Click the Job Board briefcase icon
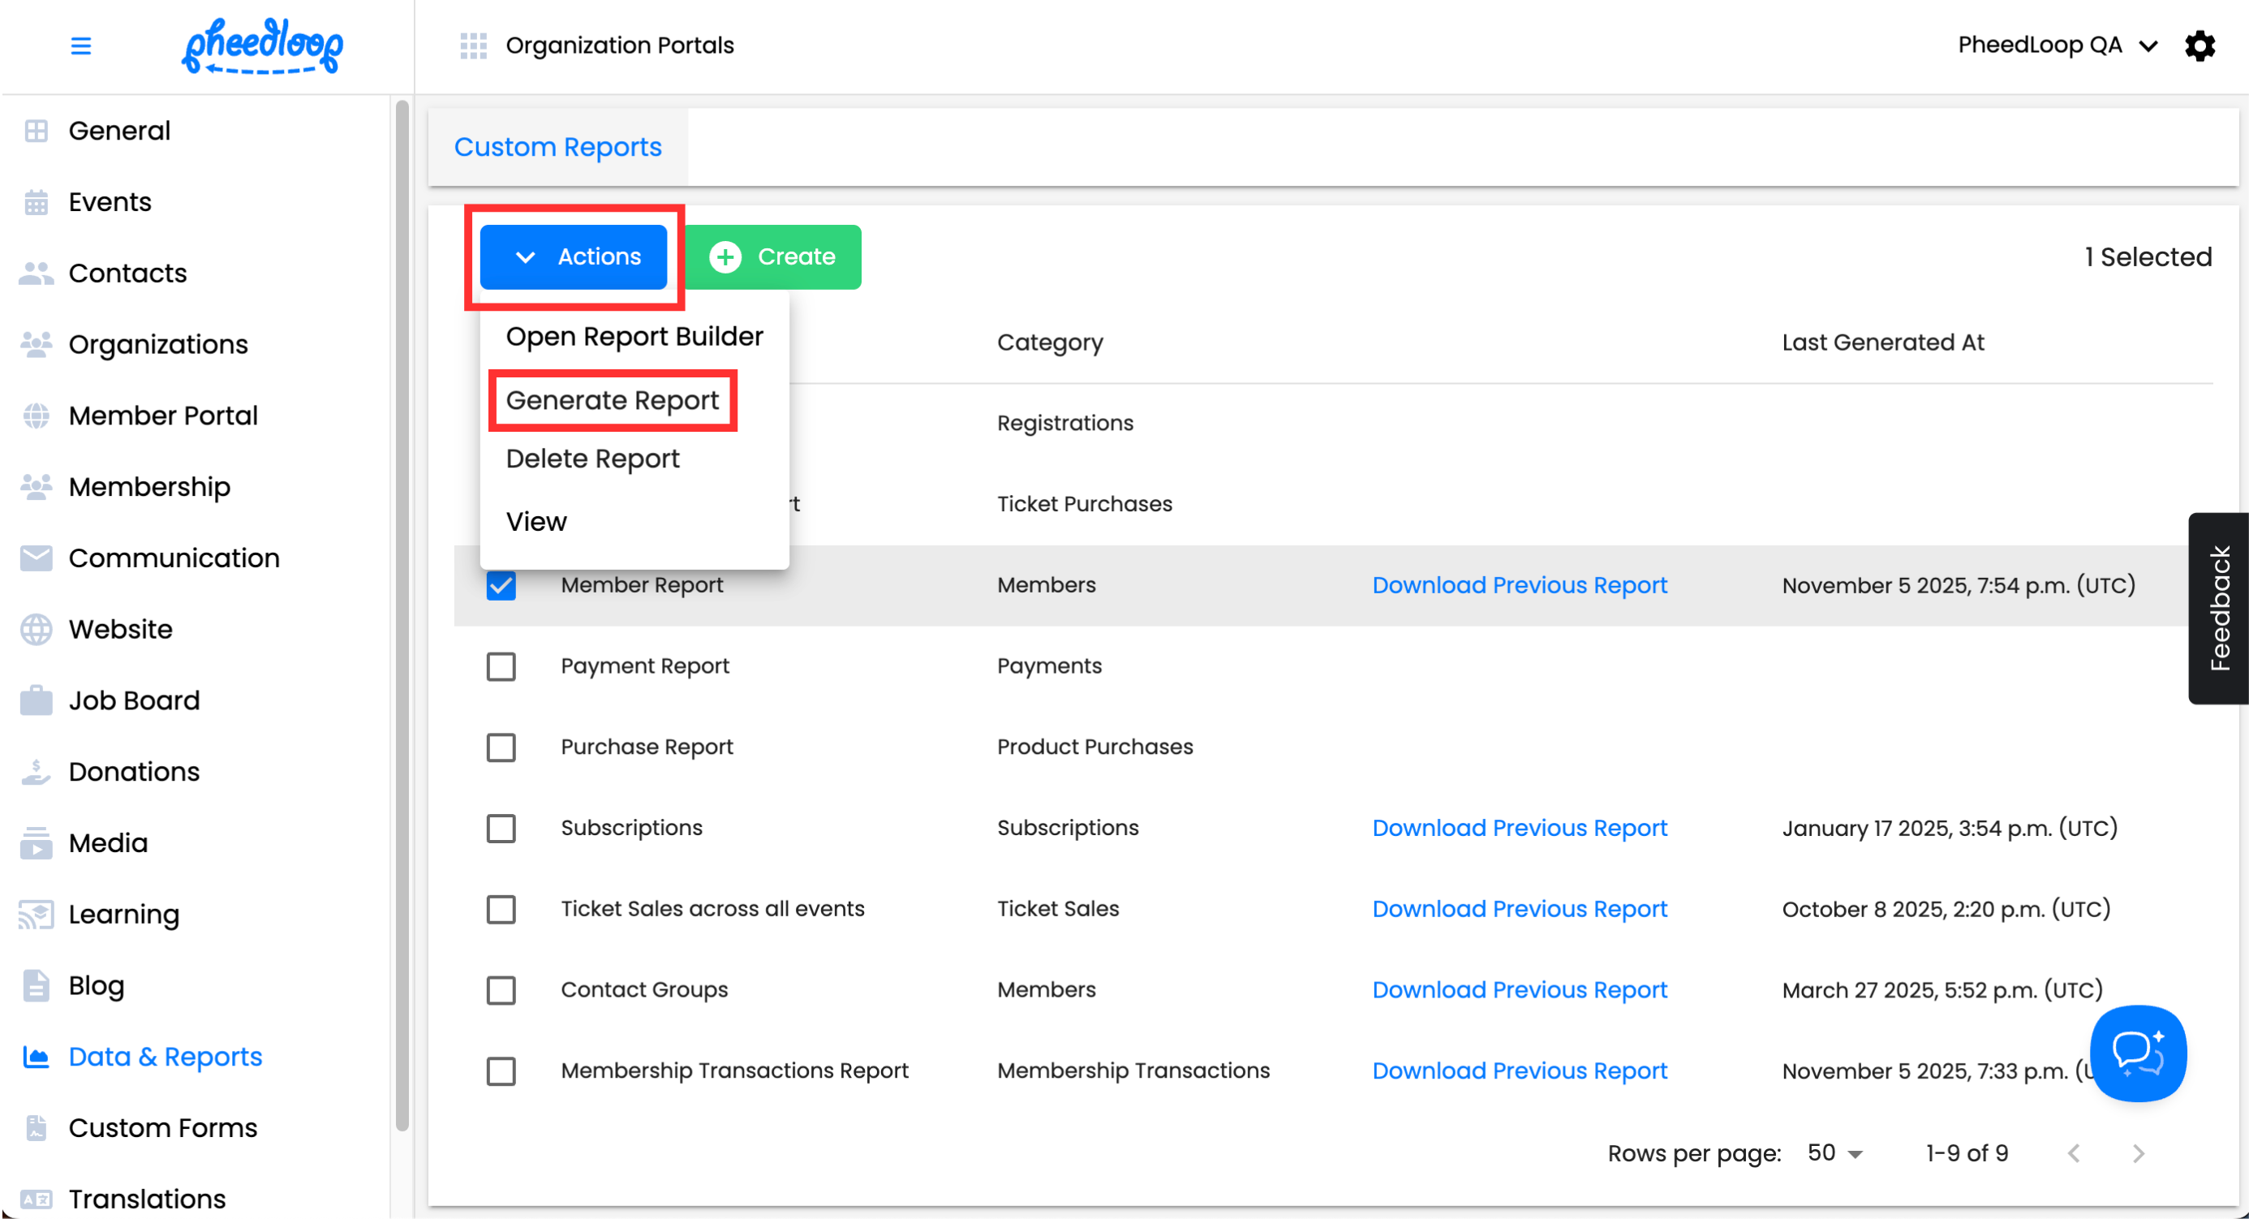The image size is (2249, 1219). pyautogui.click(x=36, y=700)
